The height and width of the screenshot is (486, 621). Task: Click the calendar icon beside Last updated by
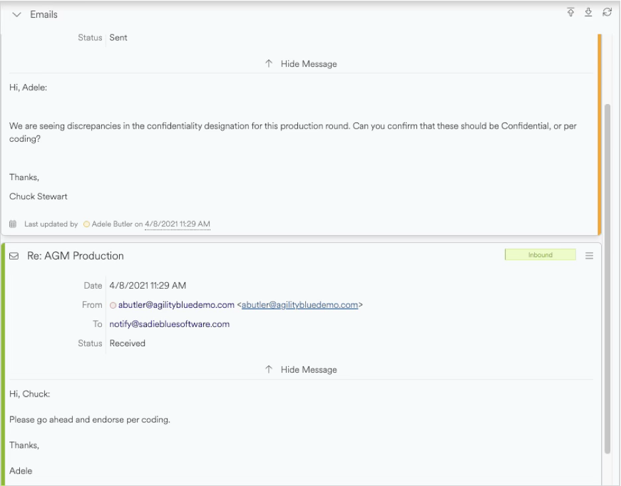pos(13,224)
